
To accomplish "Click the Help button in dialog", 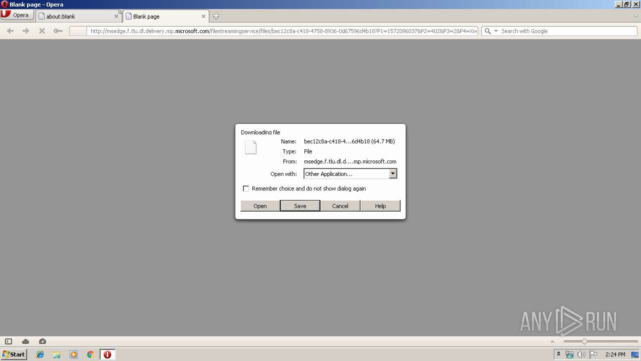I will tap(380, 206).
